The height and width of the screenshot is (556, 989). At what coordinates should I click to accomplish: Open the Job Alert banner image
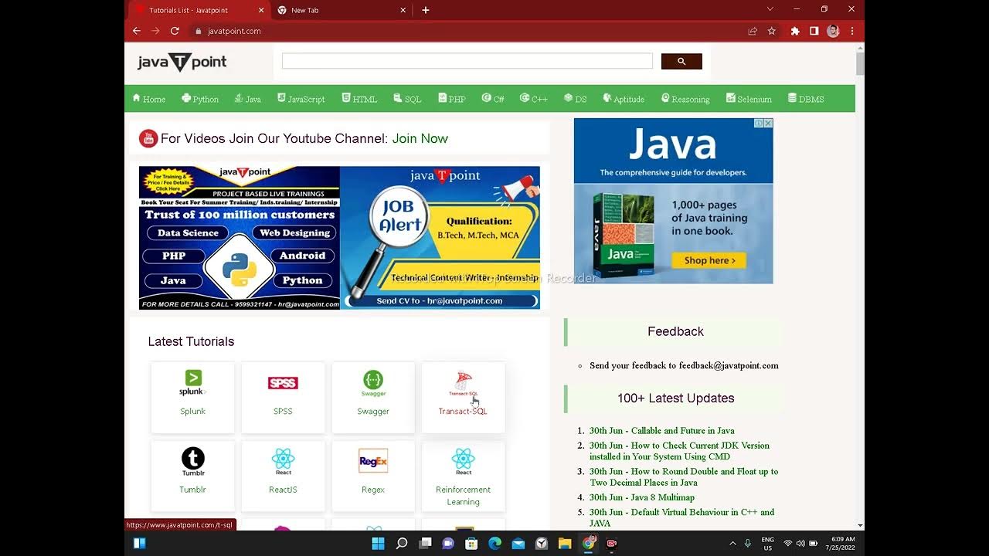click(440, 238)
